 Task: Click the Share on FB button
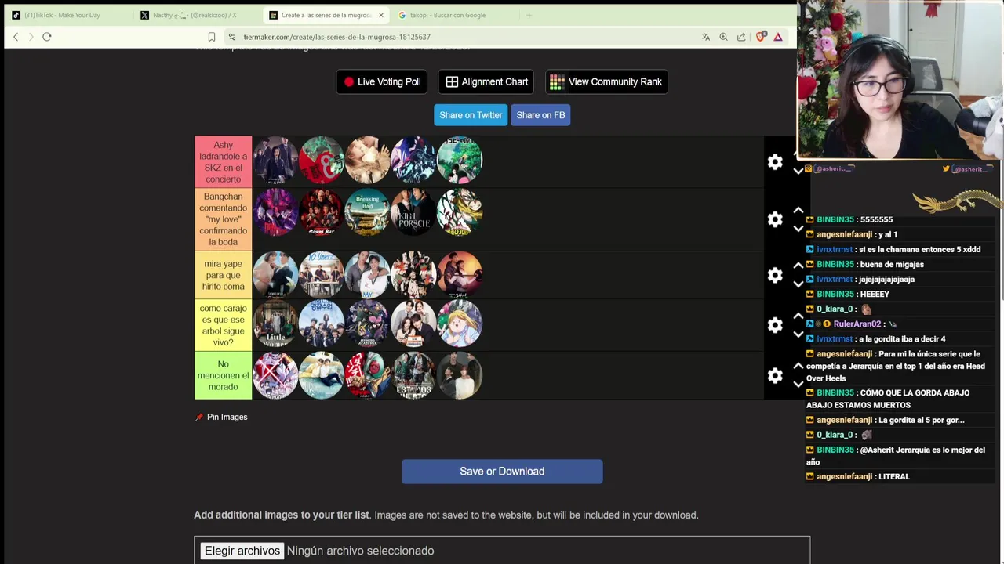[x=540, y=115]
